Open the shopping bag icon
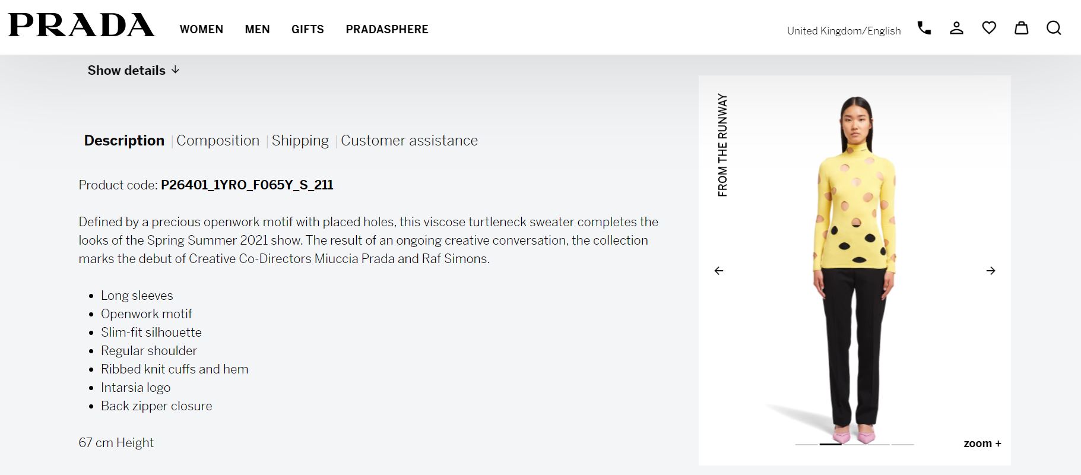The image size is (1081, 475). click(1021, 28)
